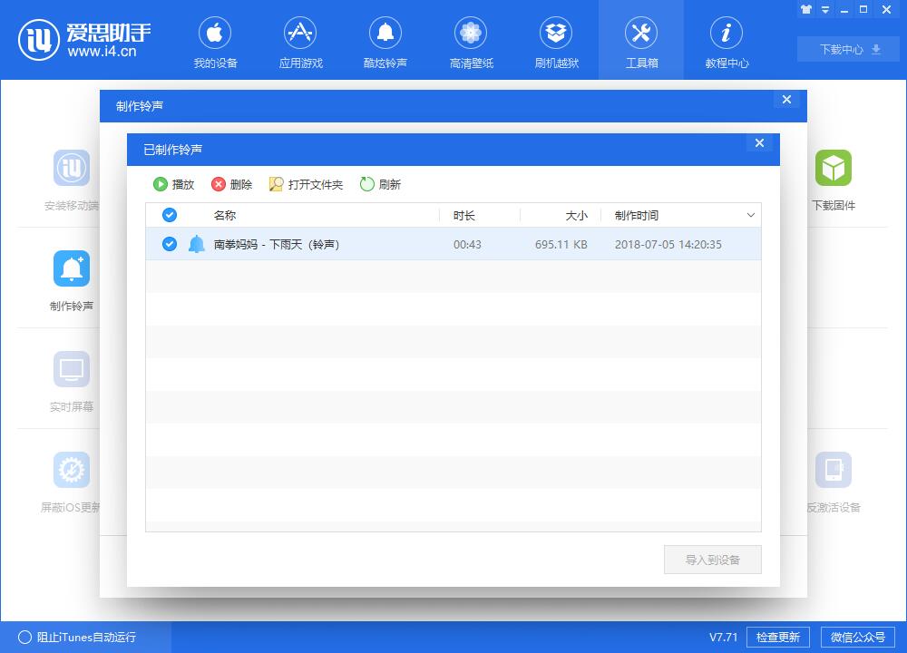Click 检查更新 to check updates
The width and height of the screenshot is (907, 653).
click(778, 637)
